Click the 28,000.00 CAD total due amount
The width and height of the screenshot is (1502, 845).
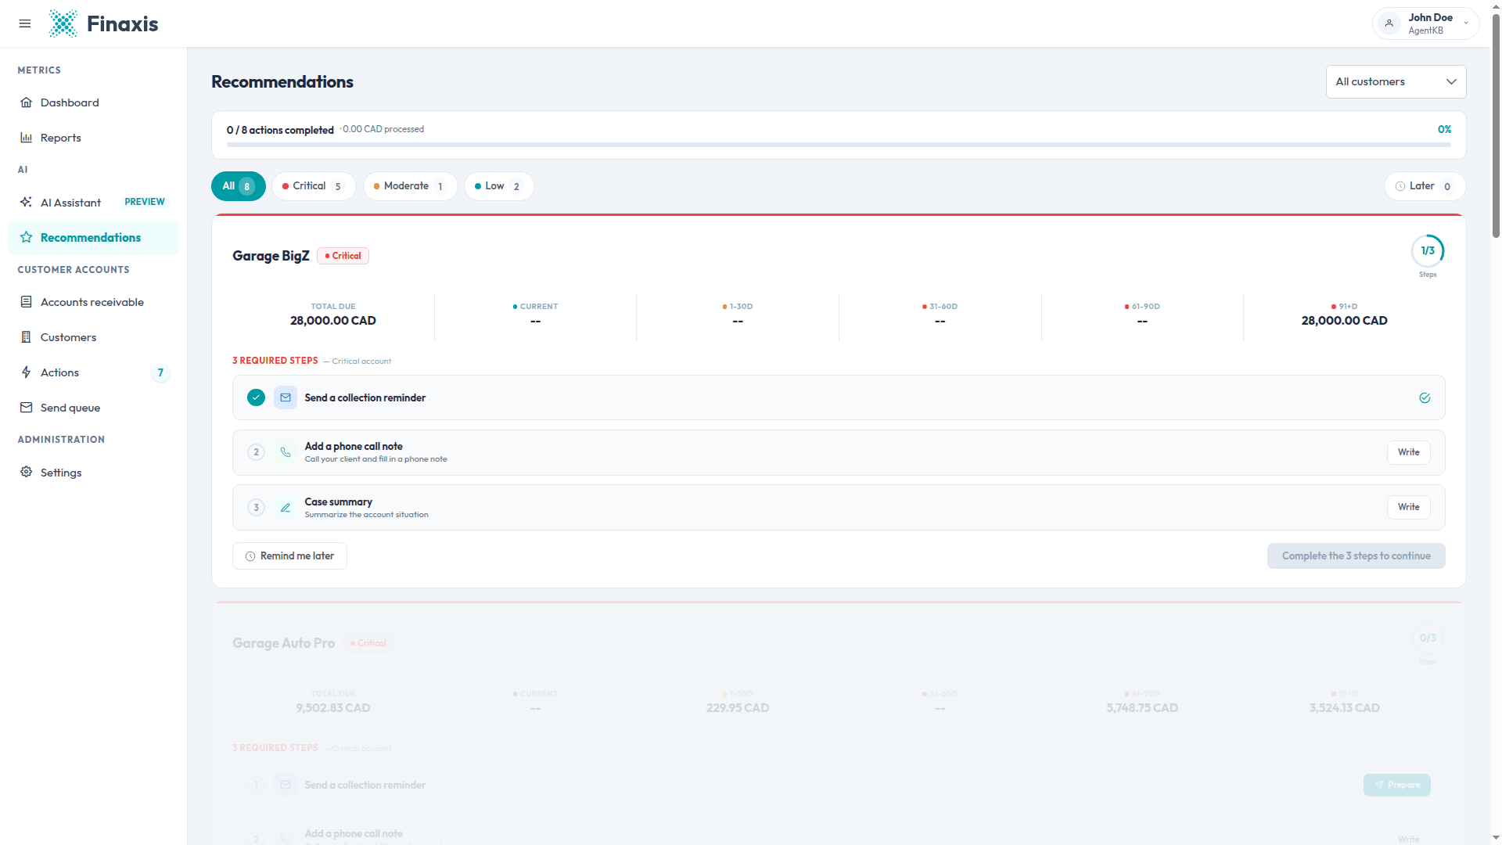(333, 321)
